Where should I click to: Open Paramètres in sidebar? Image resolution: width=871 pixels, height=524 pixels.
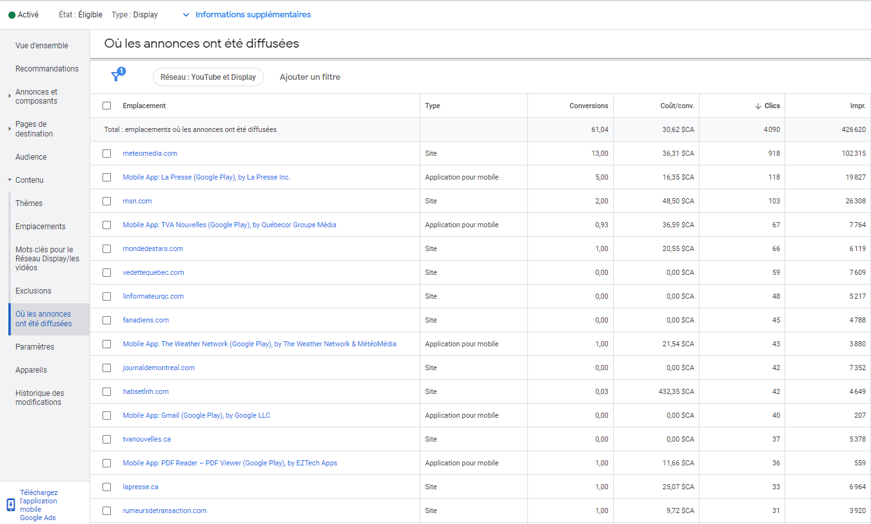[35, 347]
